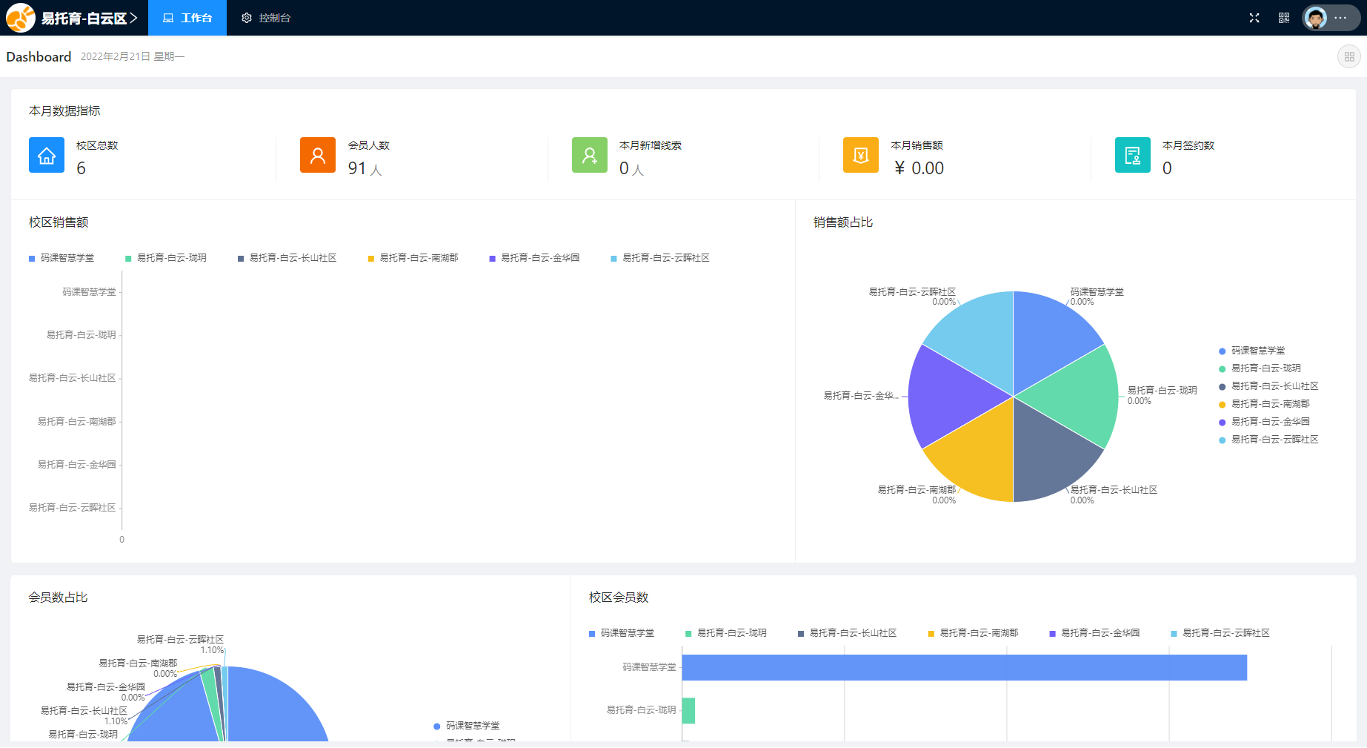1367x748 pixels.
Task: Toggle 易托育-白云-珑玥 in 校区会员数 legend
Action: pos(726,633)
